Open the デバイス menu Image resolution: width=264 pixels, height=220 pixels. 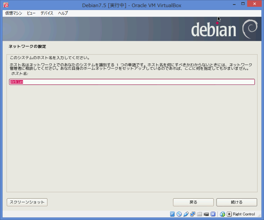[47, 13]
